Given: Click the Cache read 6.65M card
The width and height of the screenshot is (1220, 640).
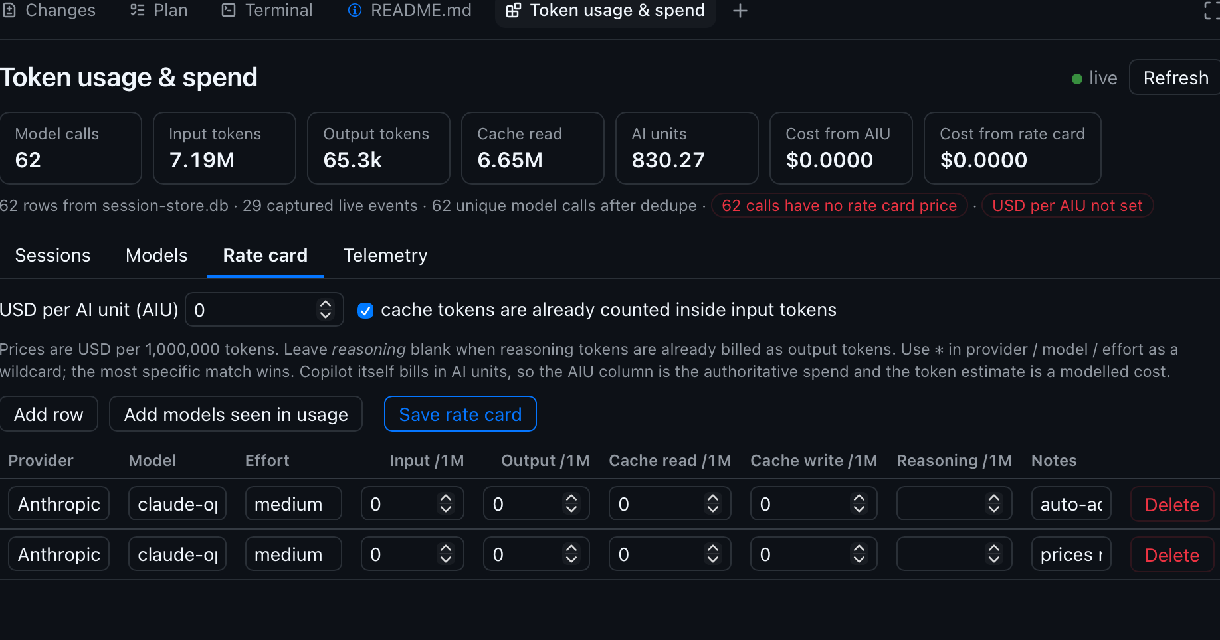Looking at the screenshot, I should (533, 148).
